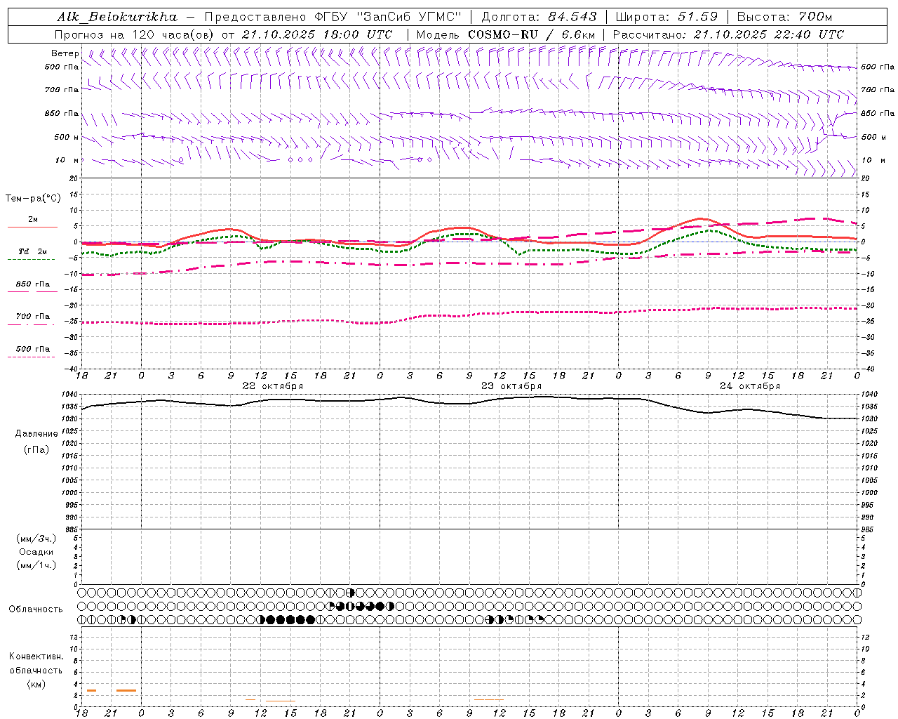Screen dimensions: 898x719
Task: Click the "24 октября" date label
Action: tap(750, 386)
